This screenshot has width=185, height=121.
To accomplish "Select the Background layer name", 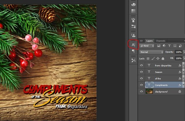I will pyautogui.click(x=161, y=92).
